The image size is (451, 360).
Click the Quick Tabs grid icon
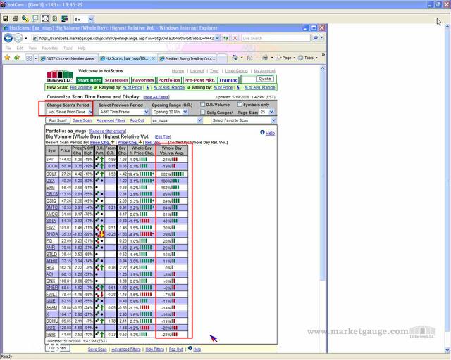click(29, 58)
